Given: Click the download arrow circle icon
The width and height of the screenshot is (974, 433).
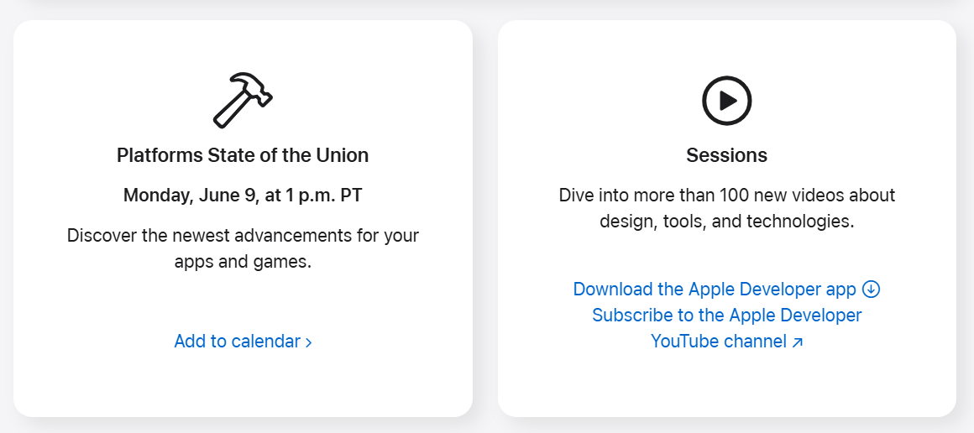Looking at the screenshot, I should coord(872,289).
